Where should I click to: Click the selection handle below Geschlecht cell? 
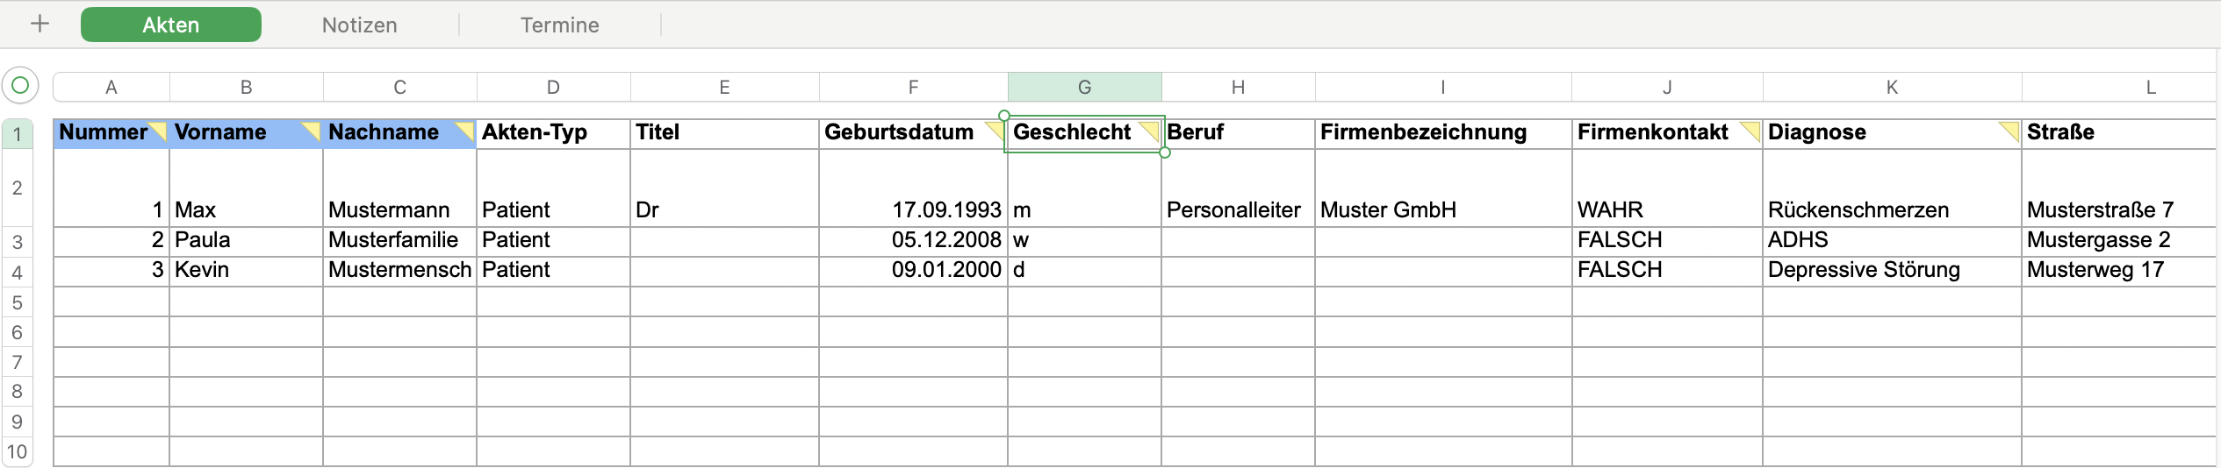(x=1165, y=152)
